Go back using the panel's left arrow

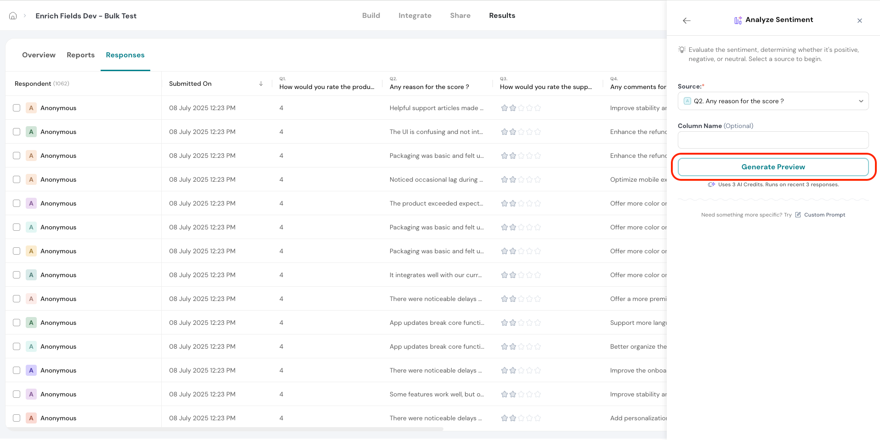coord(687,21)
